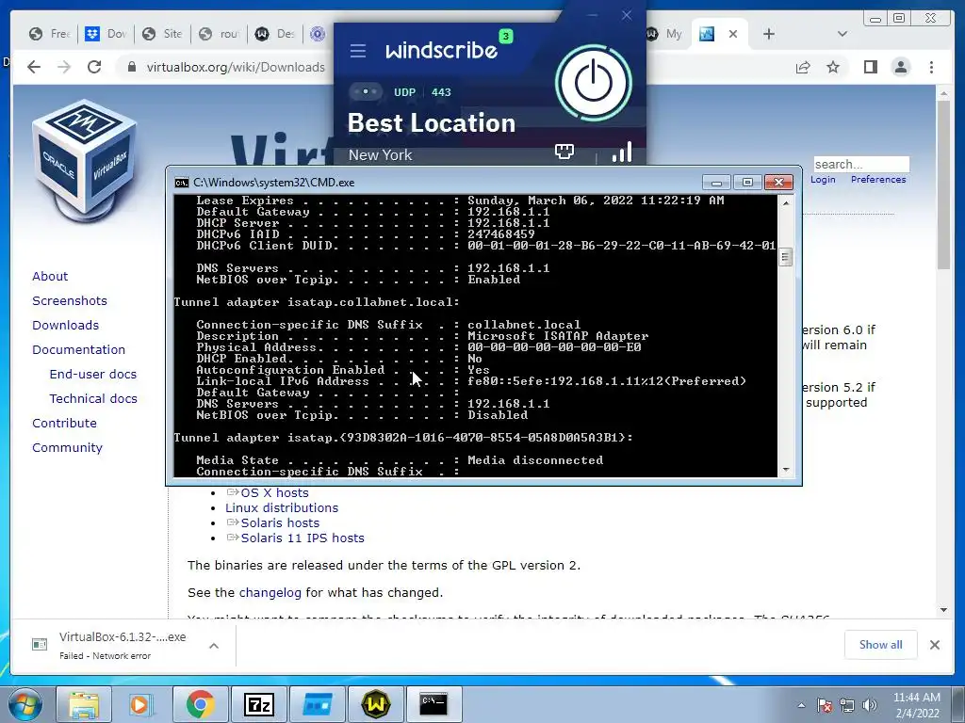Viewport: 965px width, 723px height.
Task: Switch to the 'rou' tab
Action: [221, 34]
